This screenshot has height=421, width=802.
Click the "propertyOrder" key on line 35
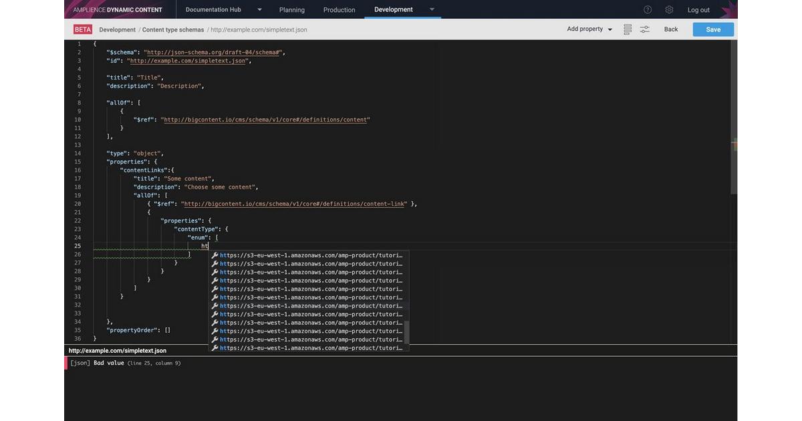click(x=132, y=330)
